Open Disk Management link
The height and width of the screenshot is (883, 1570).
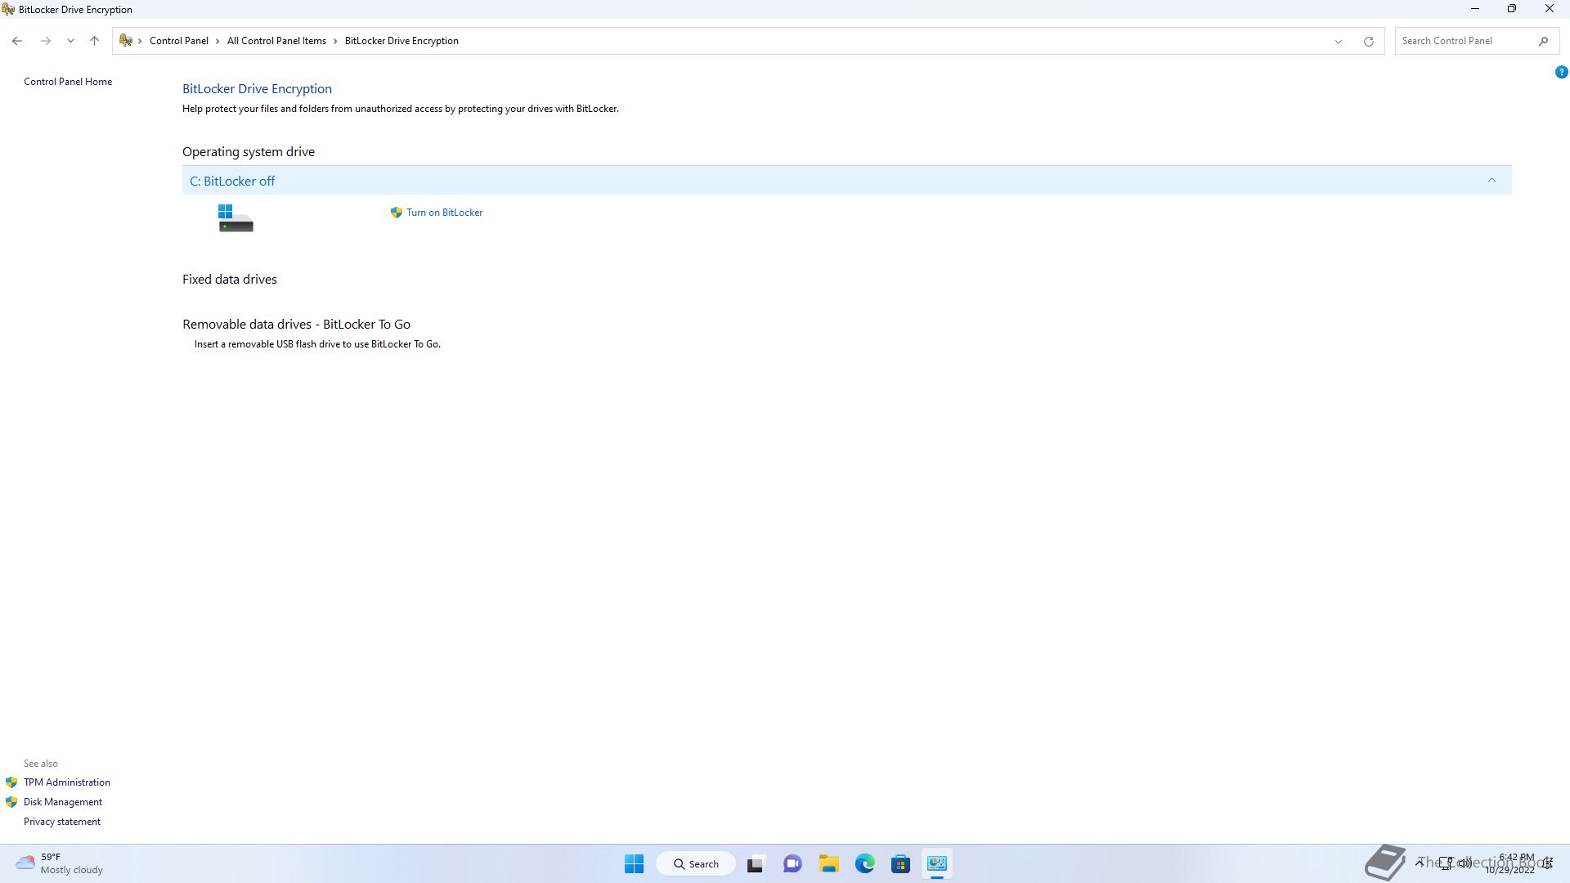point(63,802)
